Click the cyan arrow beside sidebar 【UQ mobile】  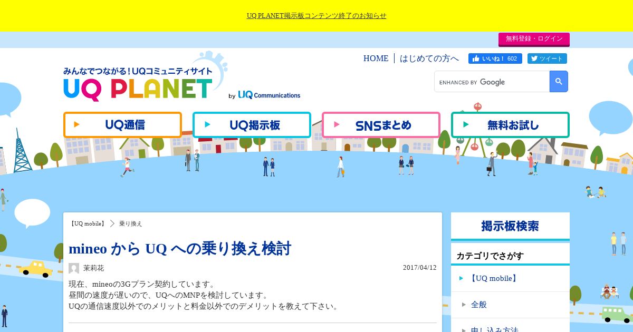461,278
